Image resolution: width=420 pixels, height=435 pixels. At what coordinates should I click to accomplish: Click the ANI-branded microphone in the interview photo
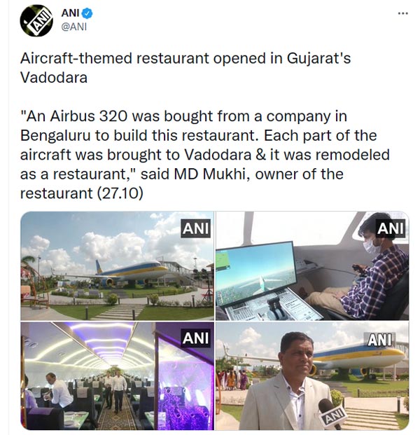click(331, 413)
